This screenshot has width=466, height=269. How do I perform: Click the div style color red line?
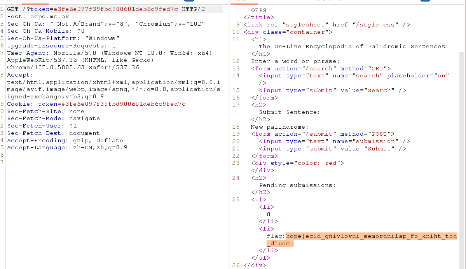(x=297, y=163)
